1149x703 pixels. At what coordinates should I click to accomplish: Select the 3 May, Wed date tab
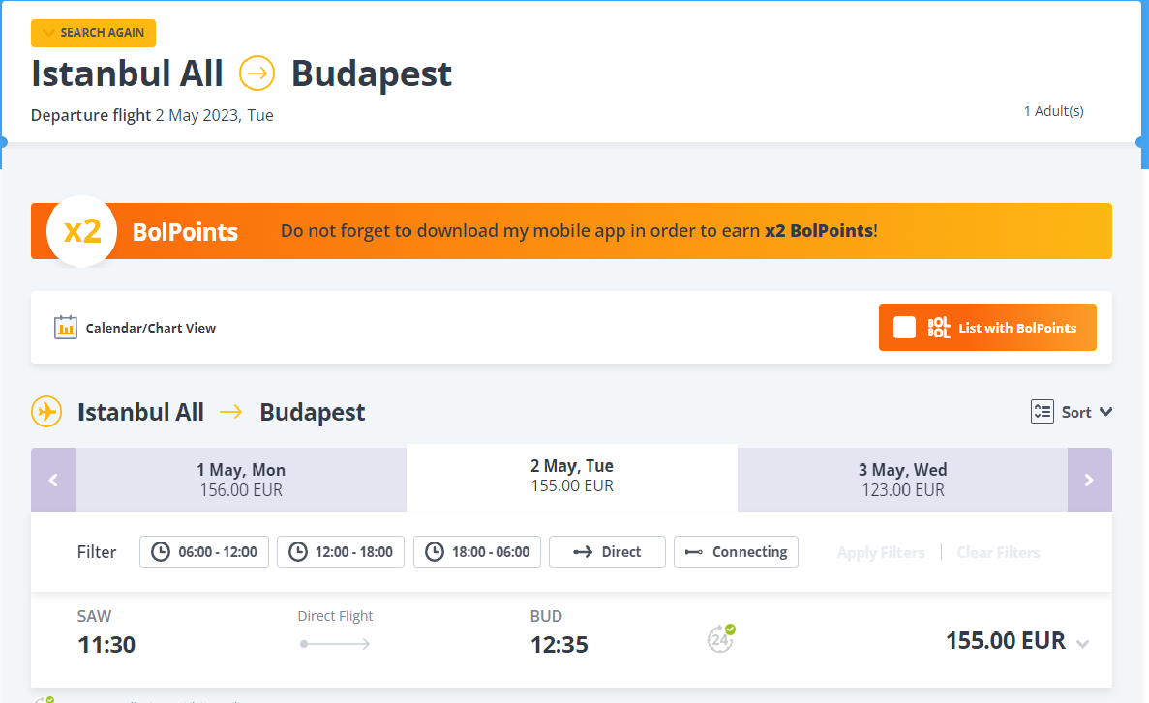(x=902, y=480)
